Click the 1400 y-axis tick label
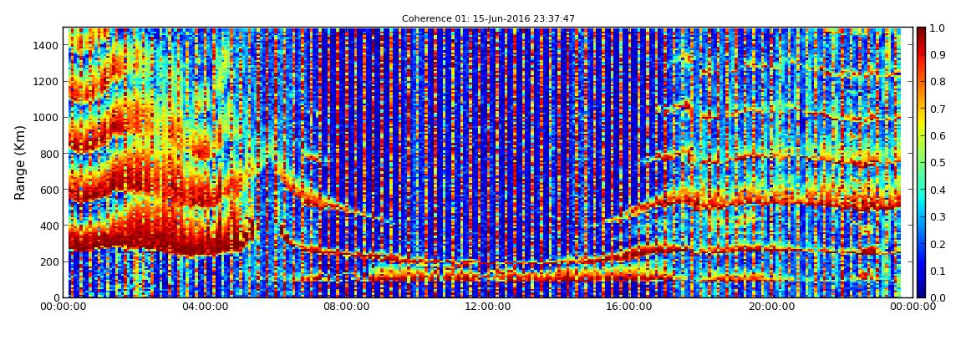 47,45
